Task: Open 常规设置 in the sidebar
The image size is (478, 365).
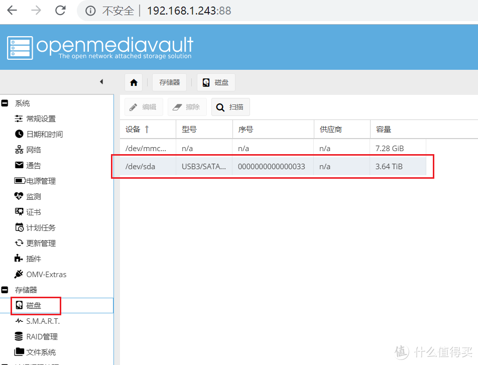Action: (35, 118)
